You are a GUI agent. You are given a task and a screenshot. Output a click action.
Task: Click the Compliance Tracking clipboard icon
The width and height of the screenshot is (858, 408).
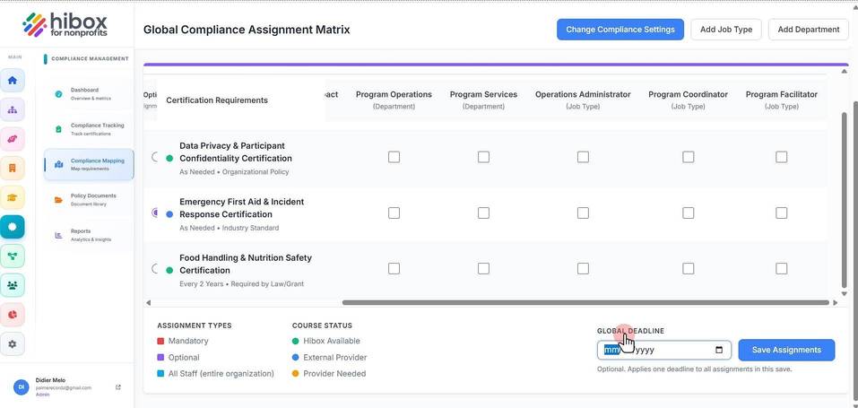tap(58, 129)
